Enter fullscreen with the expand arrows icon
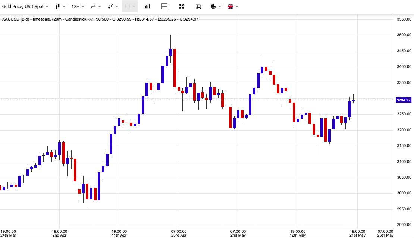Screen dimensions: 414x238 182,6
